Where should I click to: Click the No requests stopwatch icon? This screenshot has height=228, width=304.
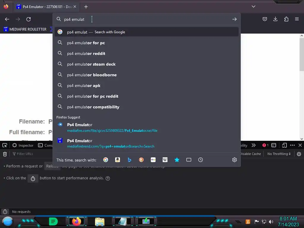pos(5,211)
